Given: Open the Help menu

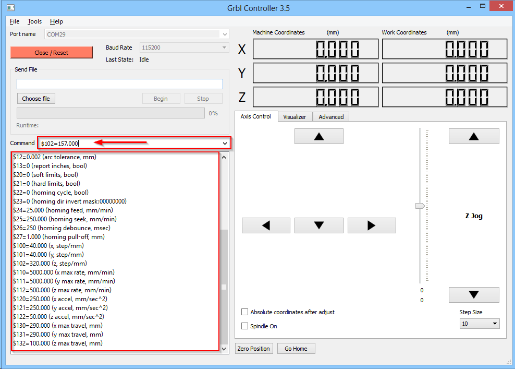Looking at the screenshot, I should tap(56, 21).
